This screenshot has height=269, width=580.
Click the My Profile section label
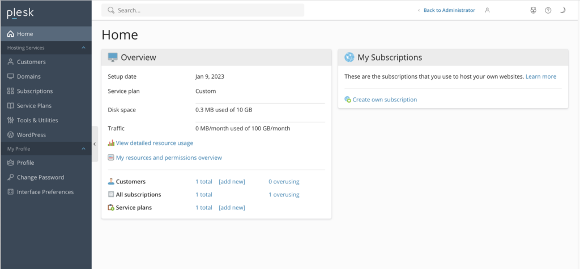click(x=19, y=149)
